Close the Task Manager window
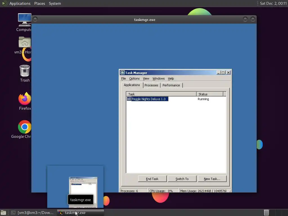The width and height of the screenshot is (288, 216). (x=228, y=73)
